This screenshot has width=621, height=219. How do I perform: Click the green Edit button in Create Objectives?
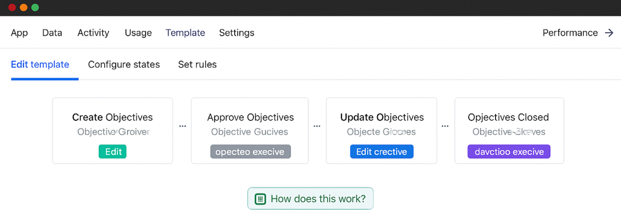point(113,152)
